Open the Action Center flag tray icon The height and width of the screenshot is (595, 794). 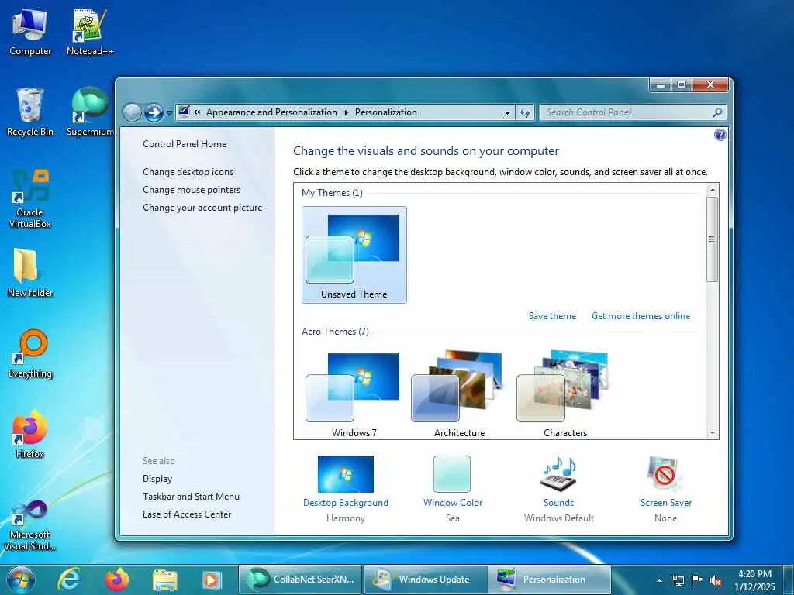coord(697,580)
